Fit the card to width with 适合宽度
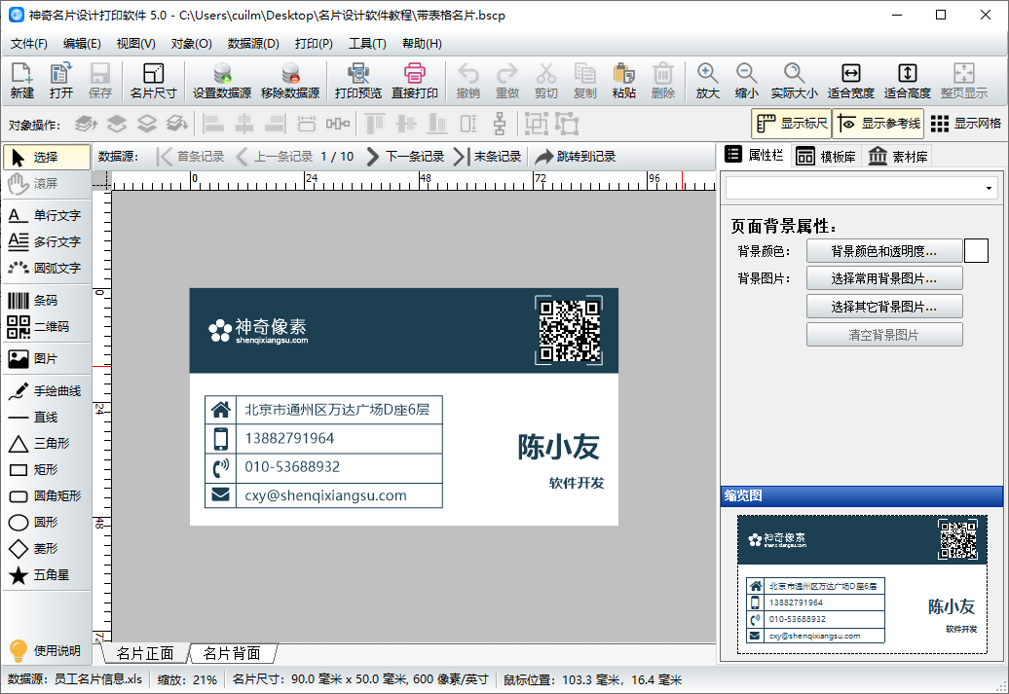The image size is (1009, 694). click(x=850, y=81)
